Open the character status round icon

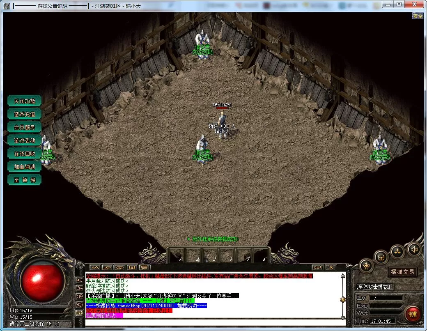click(x=366, y=266)
